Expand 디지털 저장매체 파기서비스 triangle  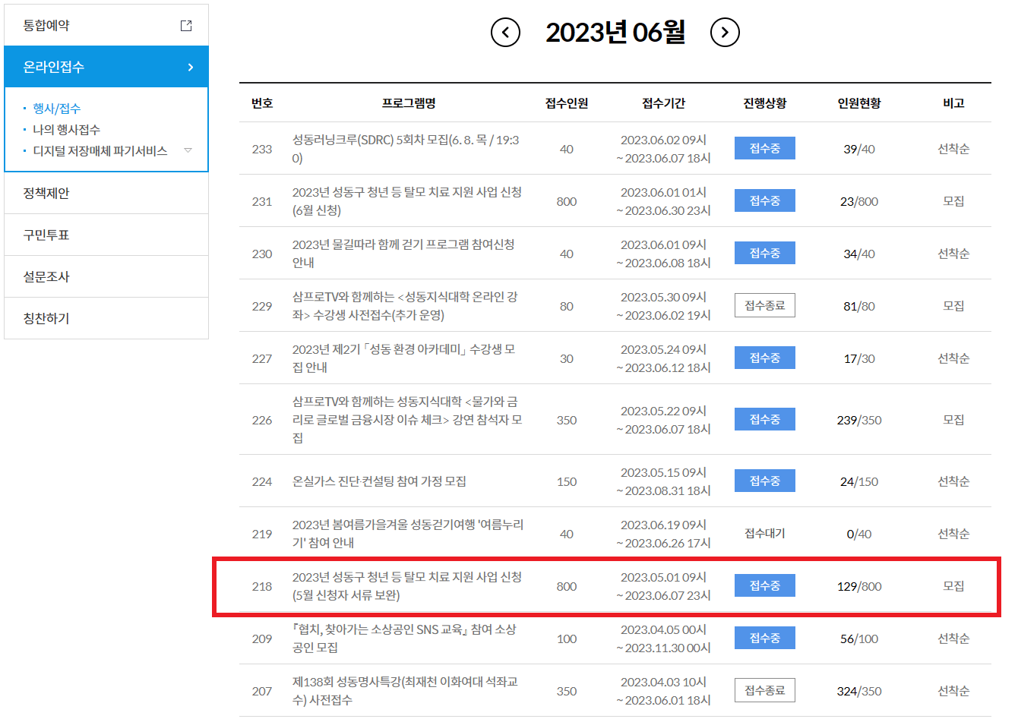(x=187, y=150)
